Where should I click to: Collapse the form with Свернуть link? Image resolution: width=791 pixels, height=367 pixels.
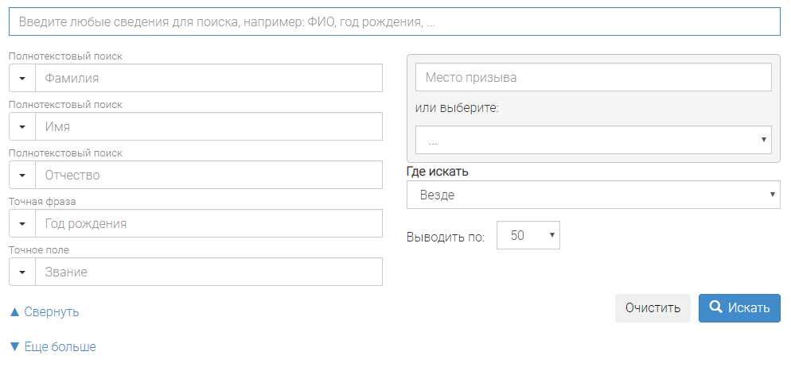coord(45,311)
